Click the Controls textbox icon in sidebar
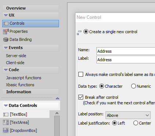155x136 pixels. pos(5,24)
